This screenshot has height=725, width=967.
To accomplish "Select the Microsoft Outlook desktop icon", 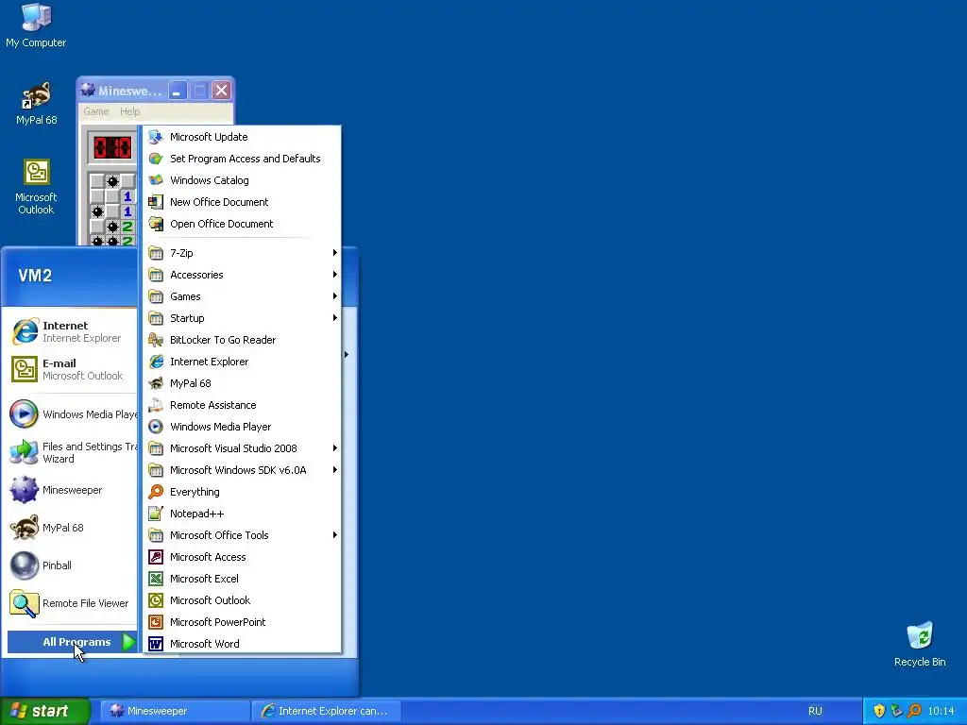I will (x=36, y=187).
